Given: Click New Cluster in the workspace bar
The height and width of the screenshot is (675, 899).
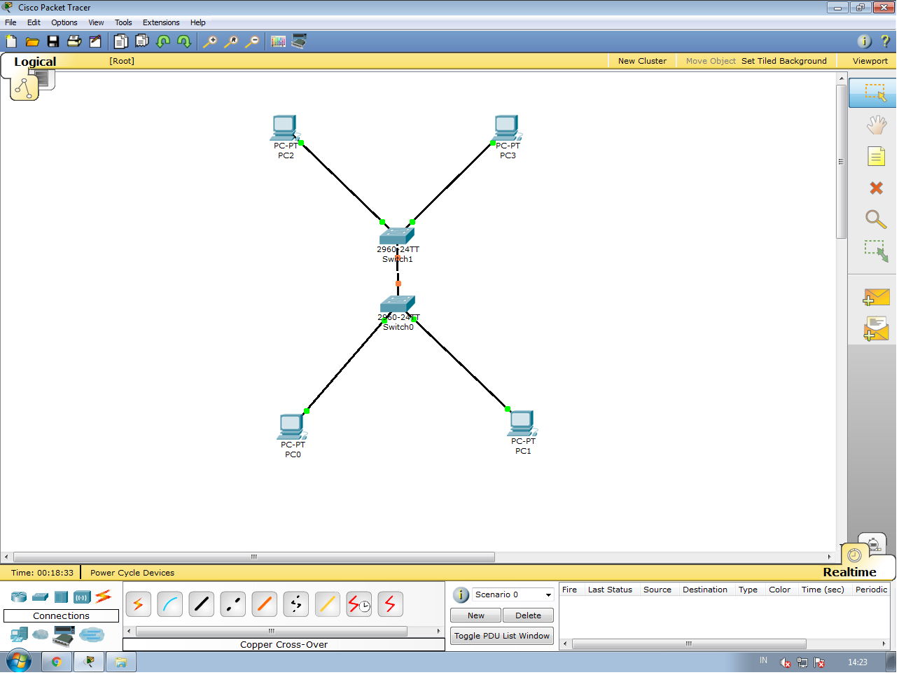Looking at the screenshot, I should (643, 61).
